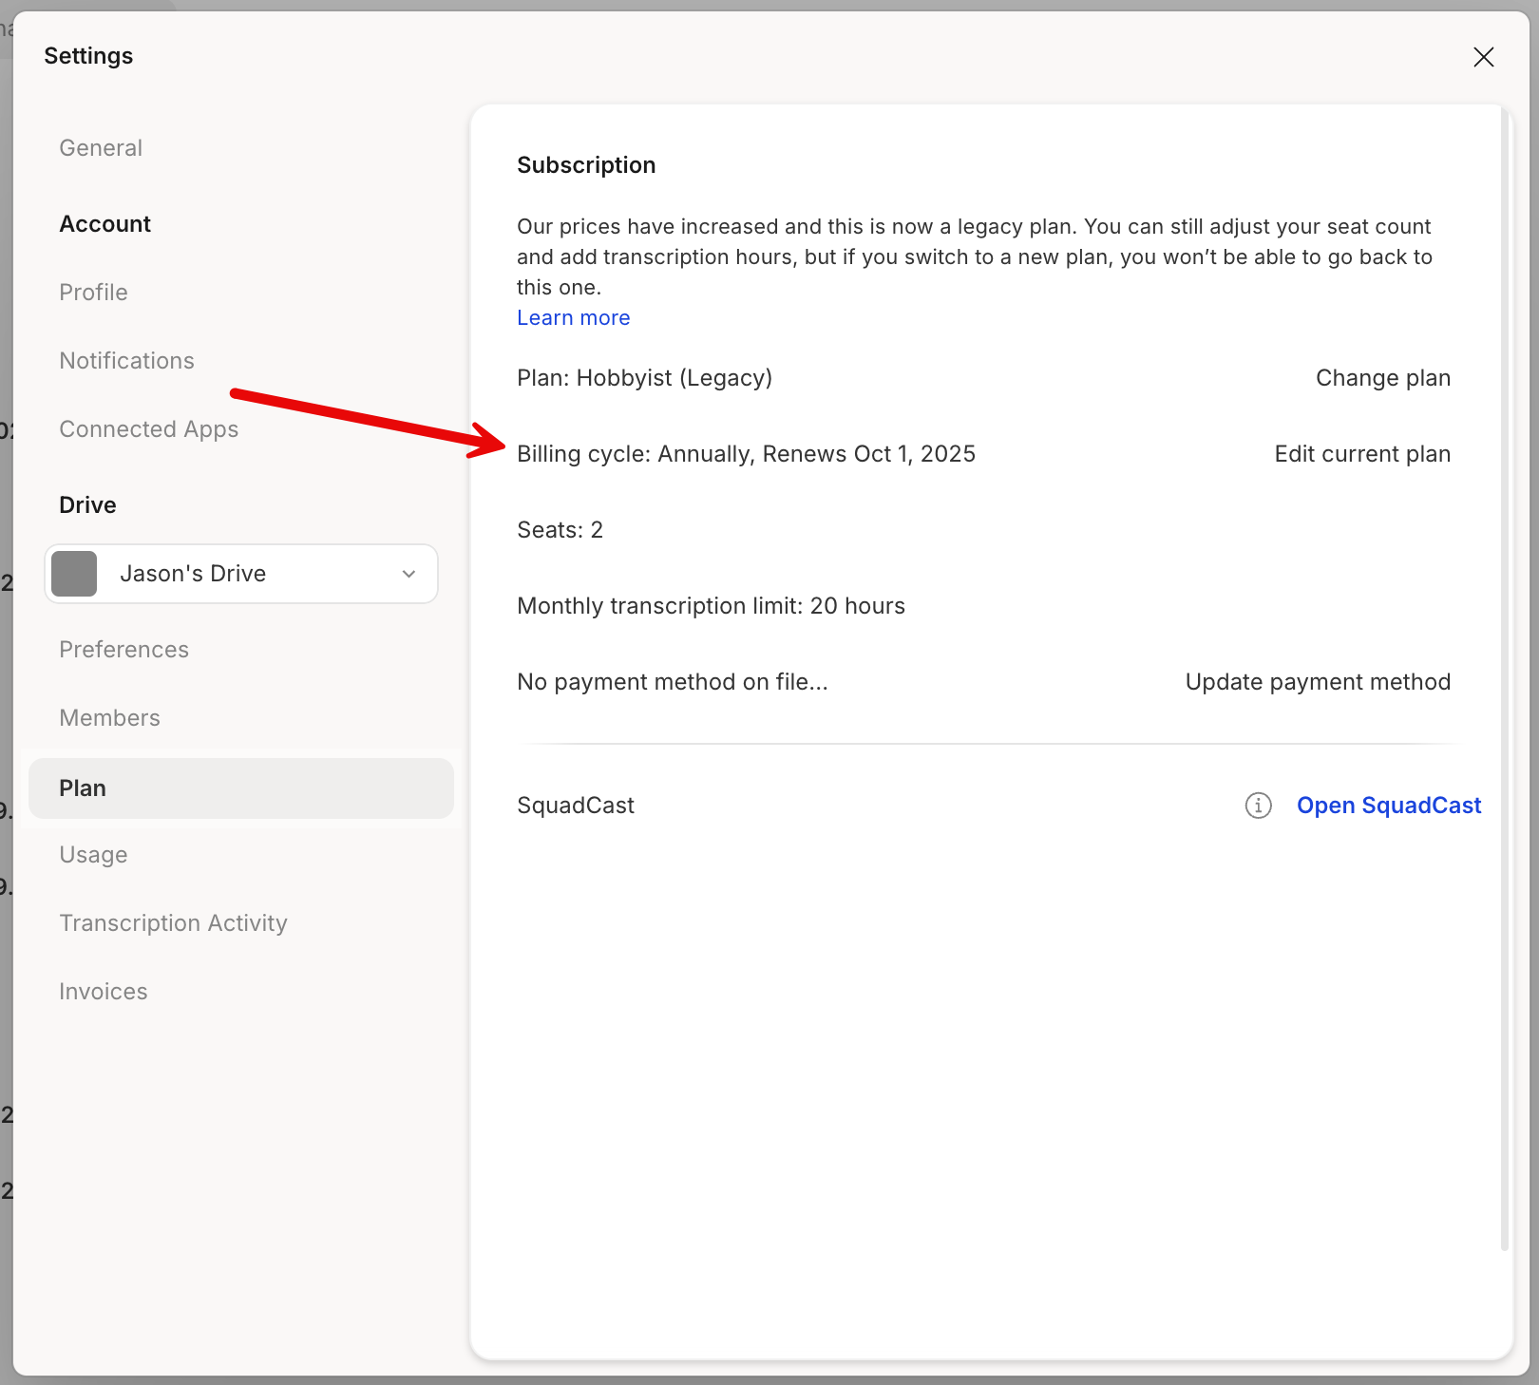Screen dimensions: 1539x1385
Task: View Invoices section
Action: [x=103, y=992]
